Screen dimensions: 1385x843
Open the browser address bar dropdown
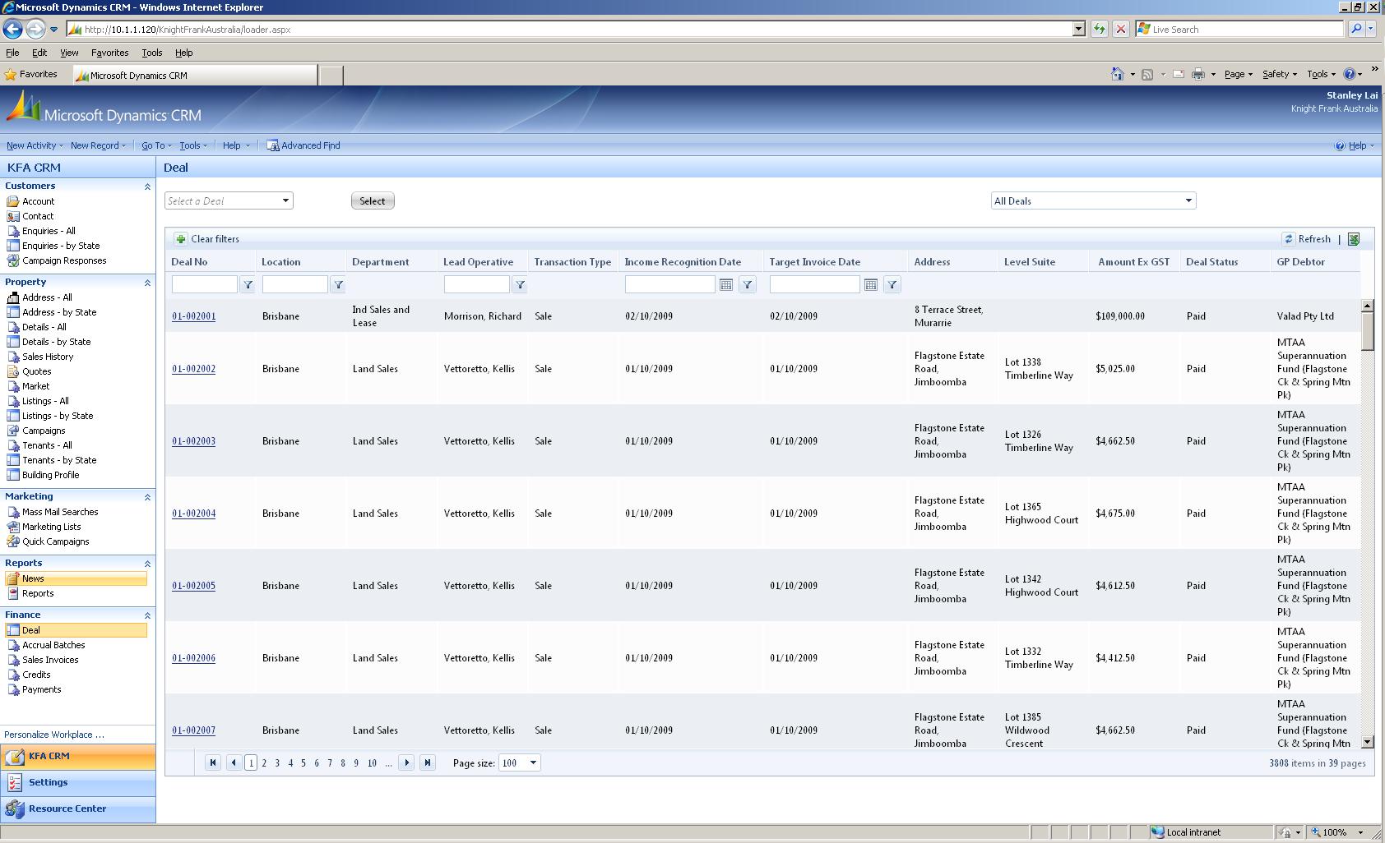click(x=1078, y=29)
